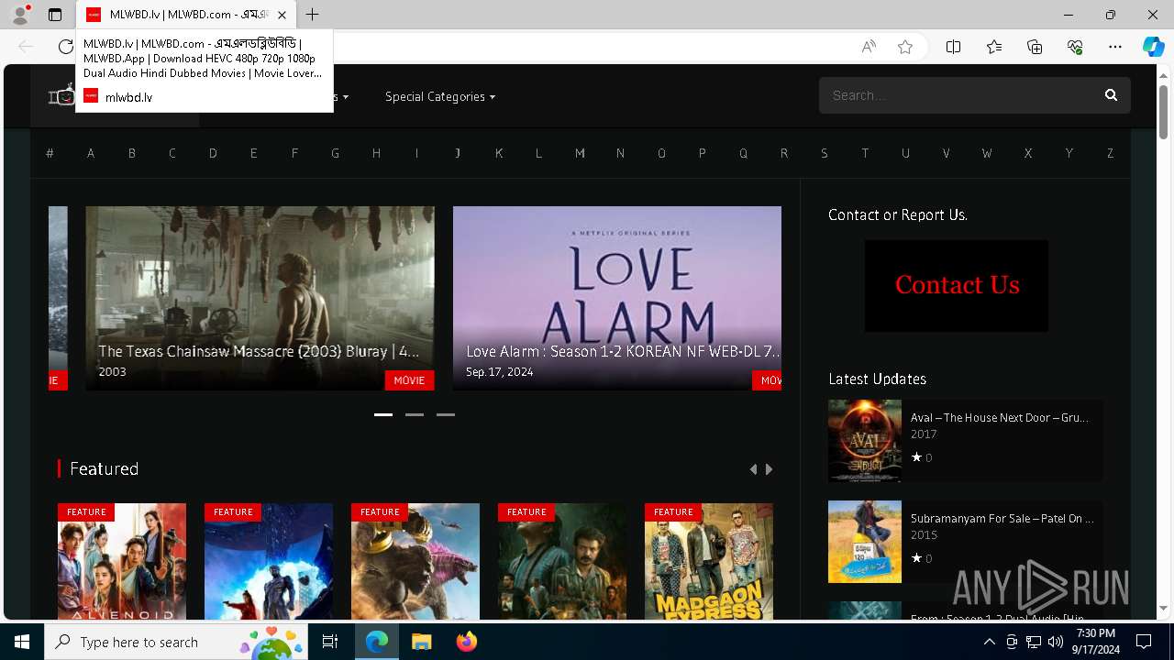This screenshot has height=660, width=1174.
Task: Filter titles by the # symbol
Action: 50,153
